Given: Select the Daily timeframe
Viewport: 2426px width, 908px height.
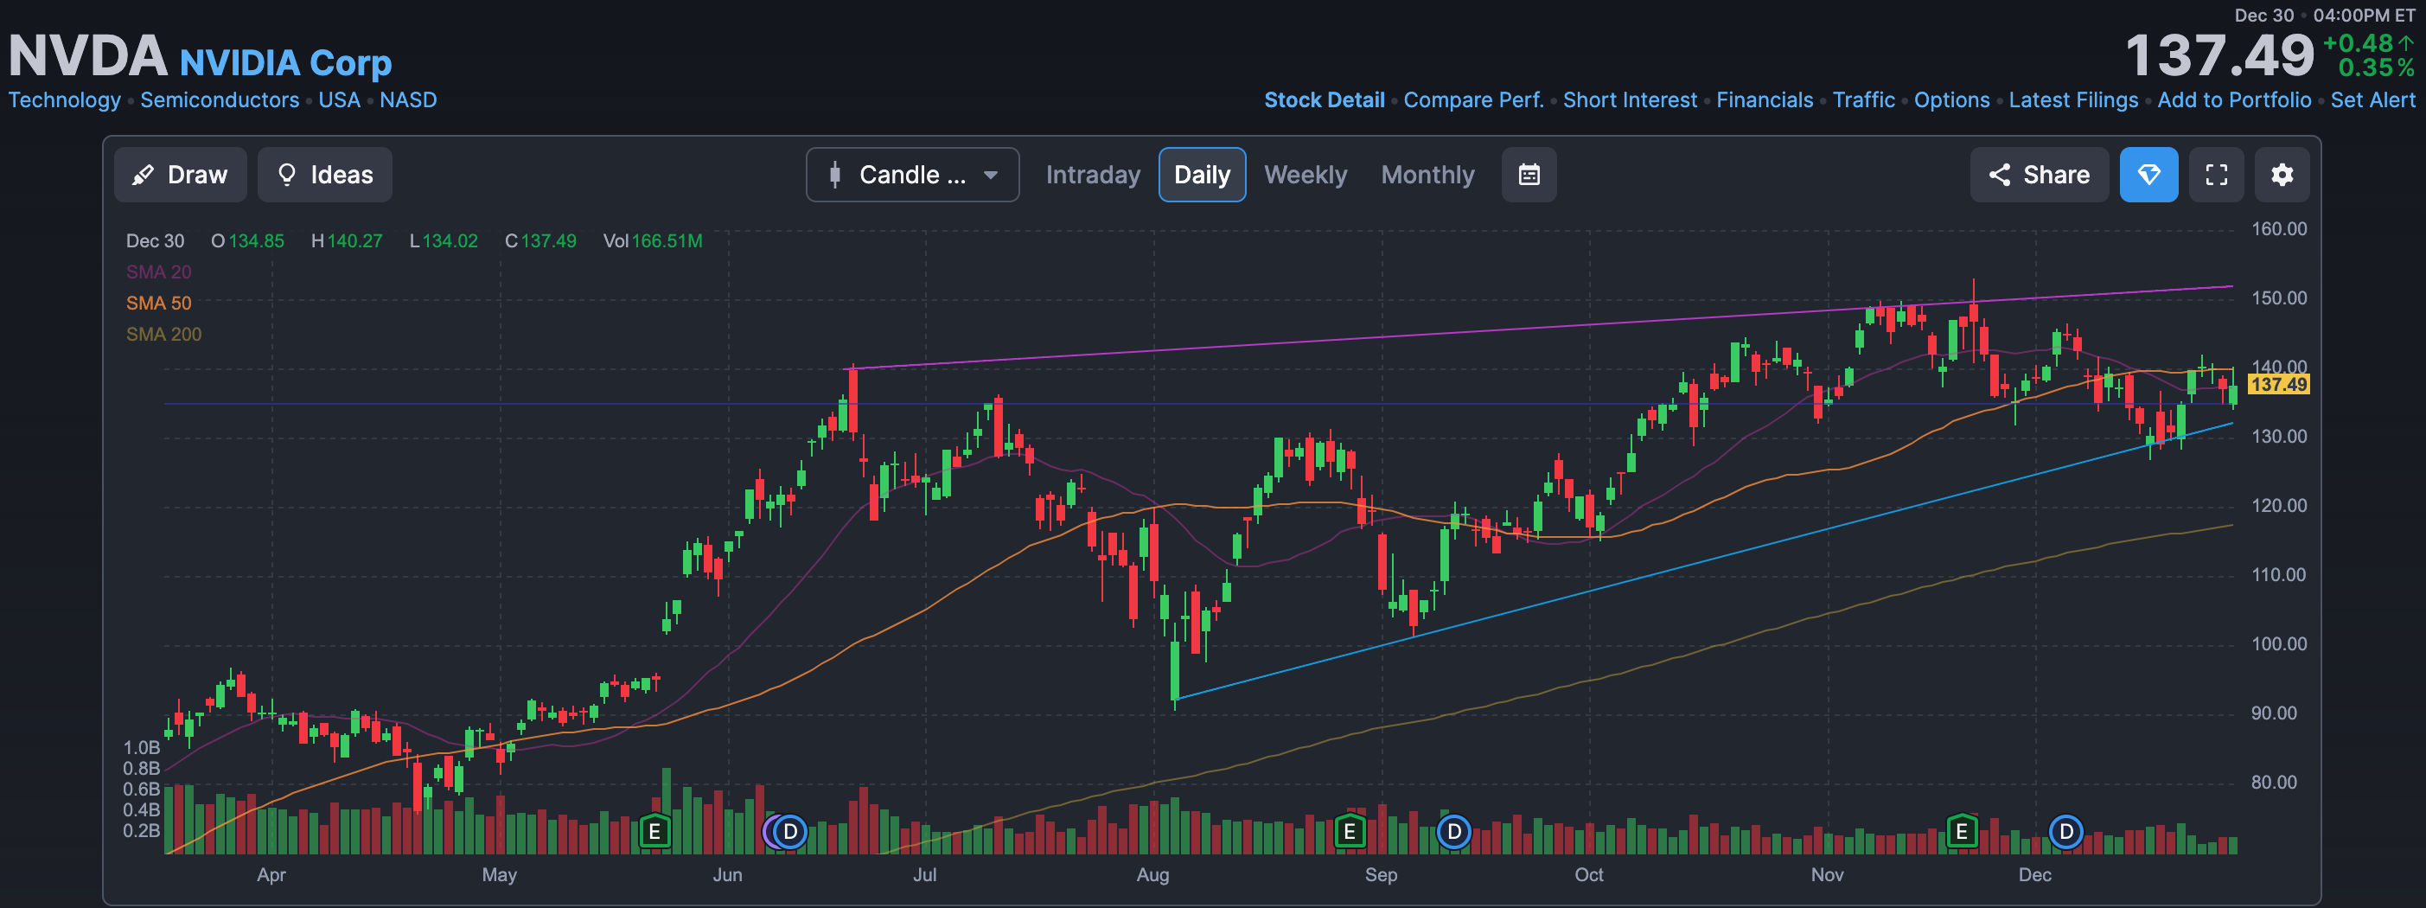Looking at the screenshot, I should [1202, 175].
